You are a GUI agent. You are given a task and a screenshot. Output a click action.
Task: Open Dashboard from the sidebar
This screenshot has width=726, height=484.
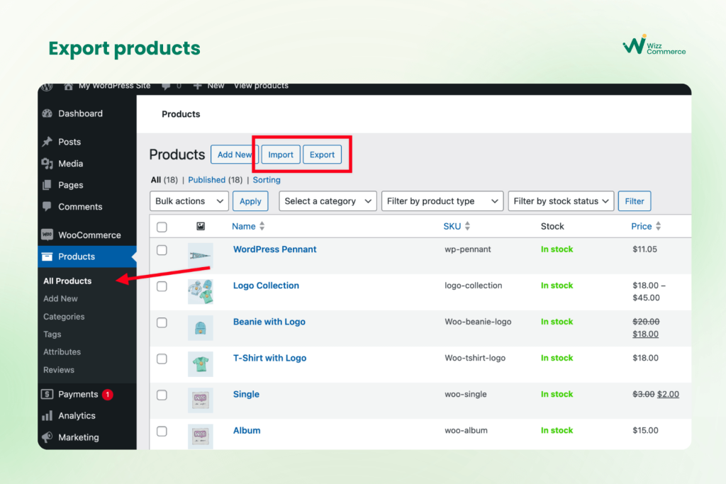(x=80, y=113)
